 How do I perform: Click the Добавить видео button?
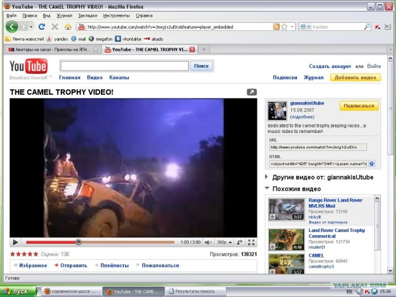(355, 77)
